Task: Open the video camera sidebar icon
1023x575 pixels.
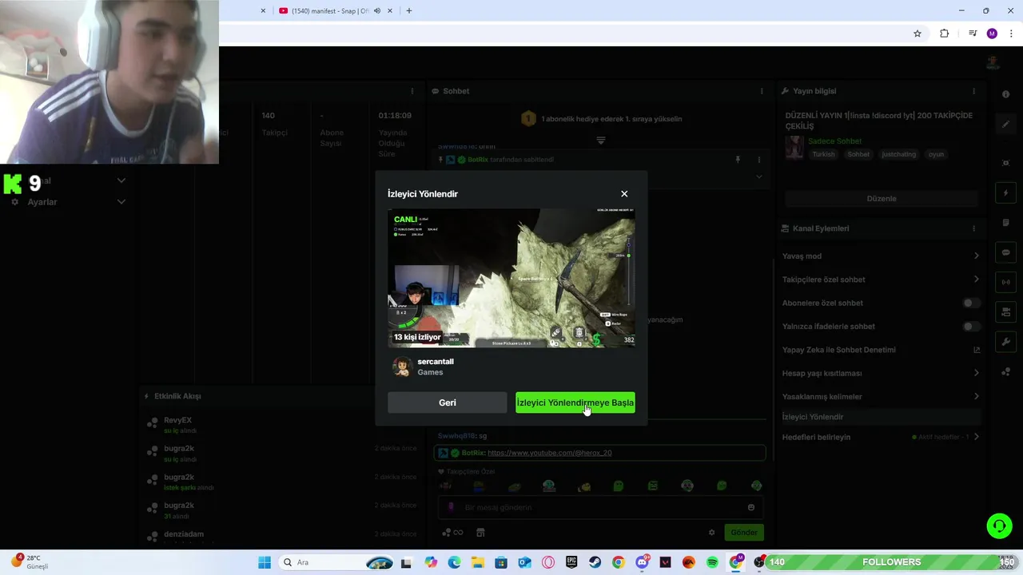Action: click(x=1005, y=311)
